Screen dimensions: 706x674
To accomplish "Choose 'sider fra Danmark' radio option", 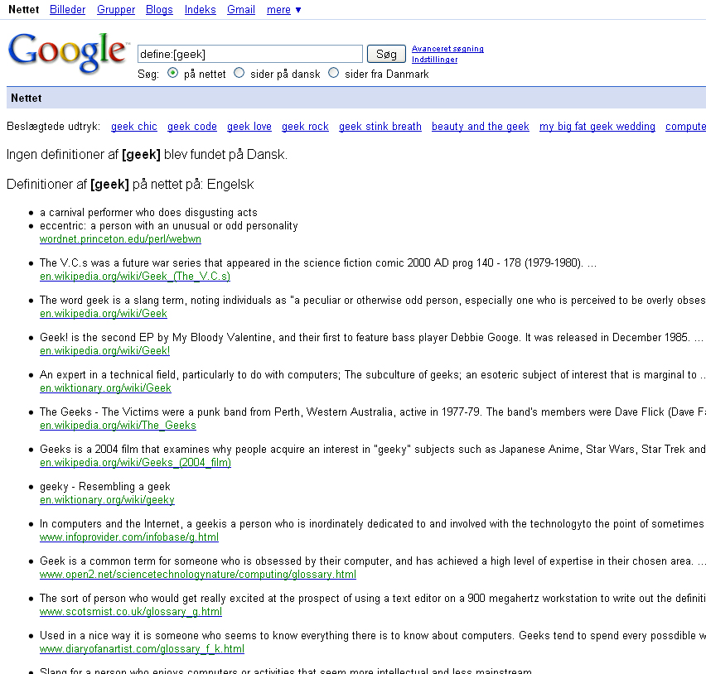I will point(334,73).
